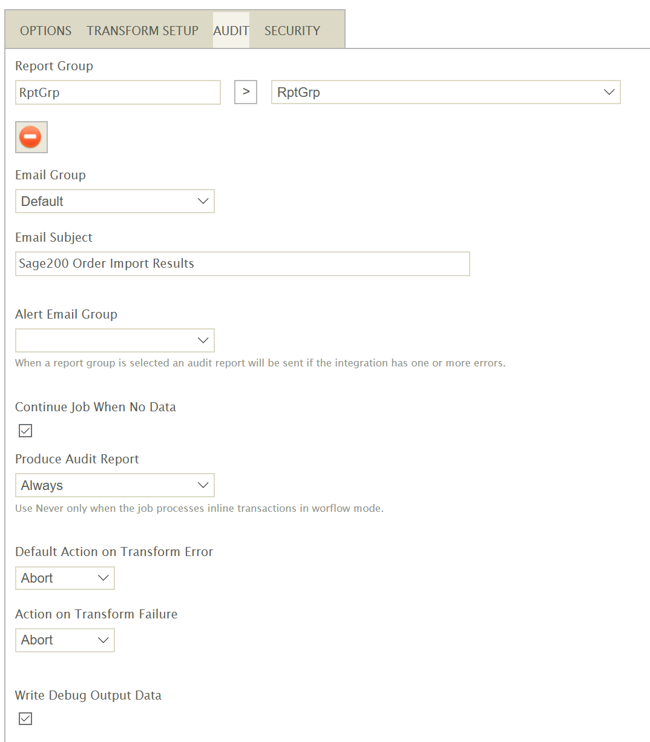Click into the Report Group RptGrp text field
Screen dimensions: 650x742
pos(118,92)
